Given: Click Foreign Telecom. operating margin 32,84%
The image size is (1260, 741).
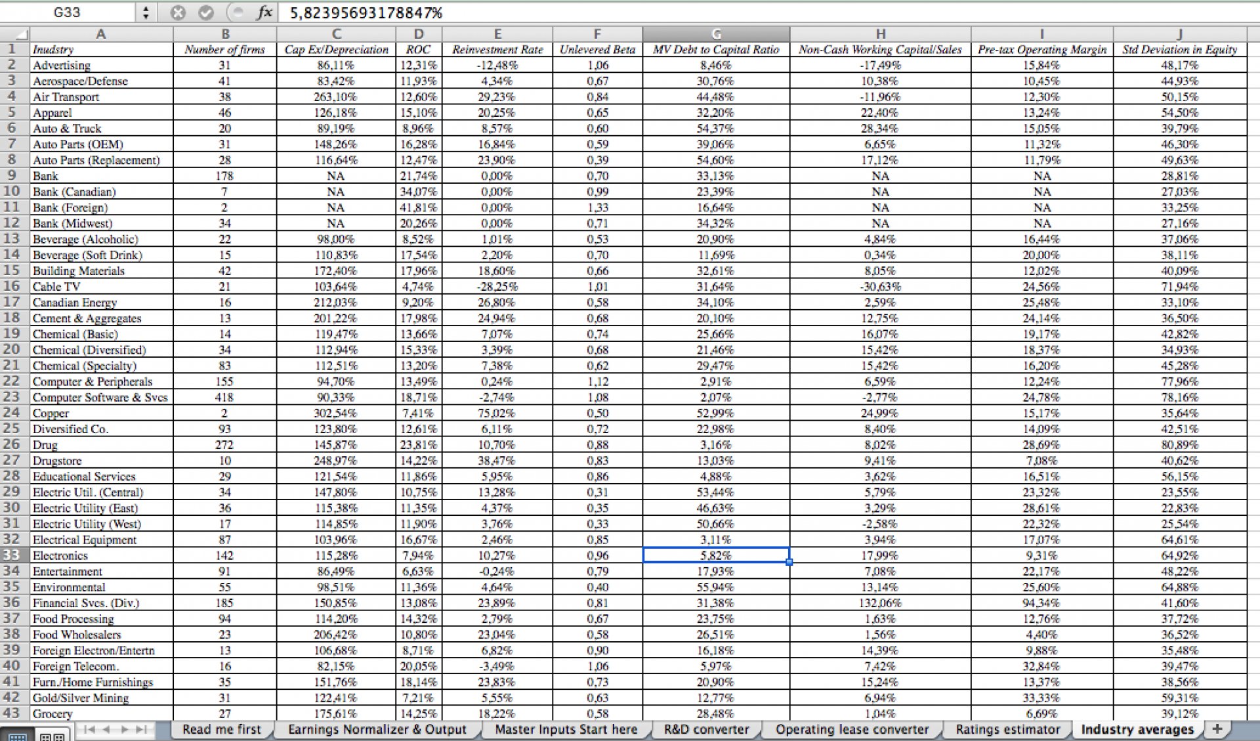Looking at the screenshot, I should [1042, 666].
